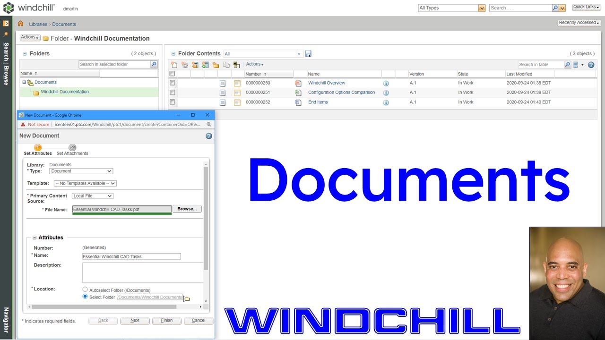Click the toolbar icon with green checkmark
Viewport: 605px width, 340px height.
(205, 65)
